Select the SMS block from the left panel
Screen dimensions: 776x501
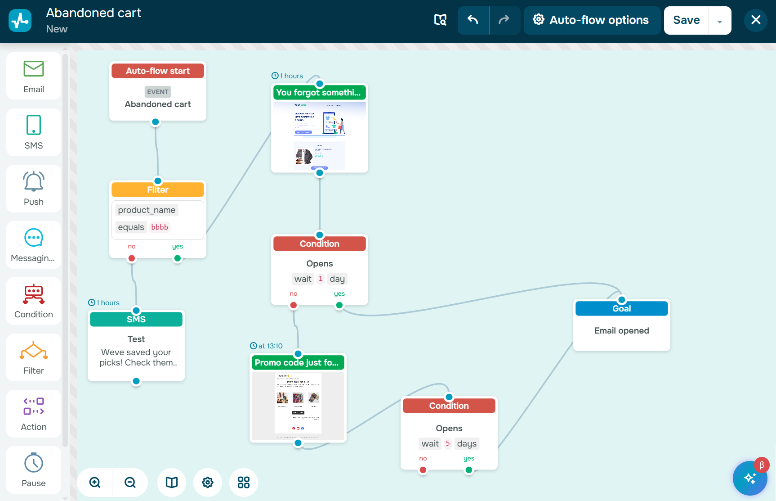click(x=33, y=132)
